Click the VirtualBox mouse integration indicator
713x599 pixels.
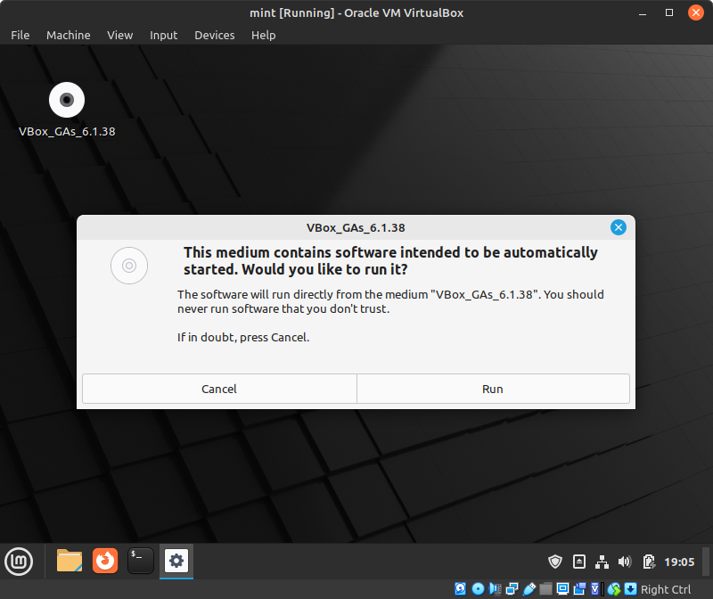(614, 589)
